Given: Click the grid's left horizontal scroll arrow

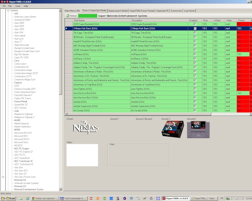Looking at the screenshot, I should [x=66, y=114].
